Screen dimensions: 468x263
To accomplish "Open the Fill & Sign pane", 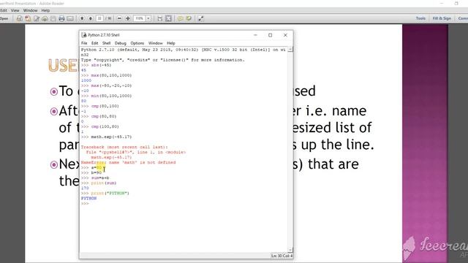I will click(442, 18).
